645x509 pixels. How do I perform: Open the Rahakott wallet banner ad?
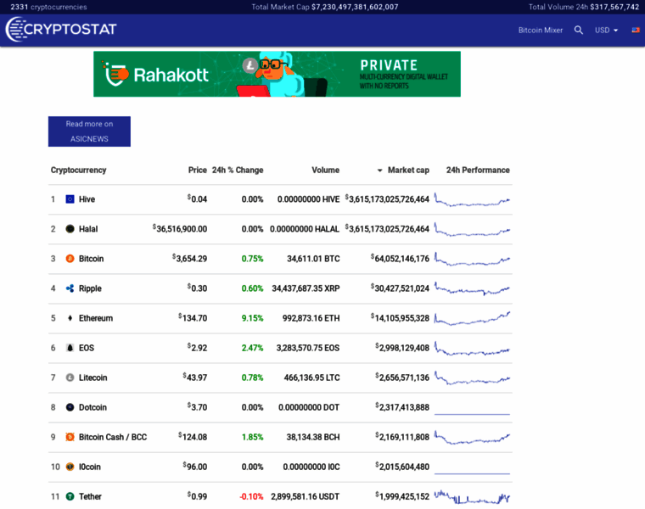tap(277, 74)
